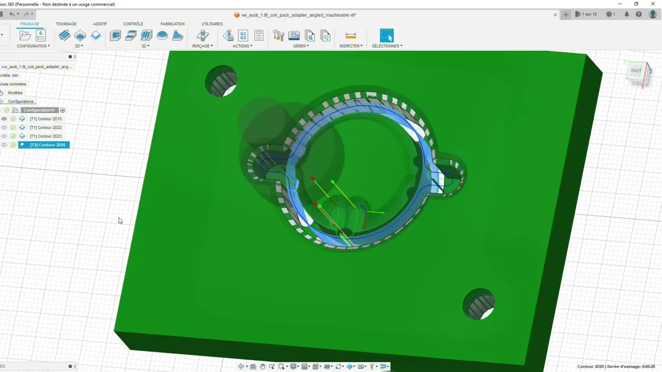Image resolution: width=662 pixels, height=372 pixels.
Task: Toggle visibility eye of Contour 2D15
Action: point(4,119)
